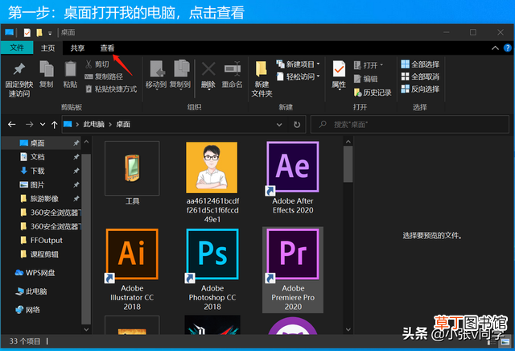This screenshot has height=351, width=515.
Task: Choose 复制路径 in the clipboard group
Action: [x=104, y=76]
